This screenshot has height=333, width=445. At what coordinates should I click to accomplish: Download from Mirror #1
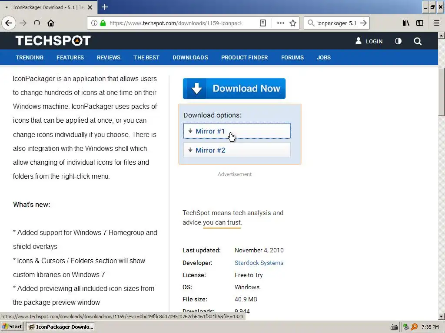click(237, 131)
